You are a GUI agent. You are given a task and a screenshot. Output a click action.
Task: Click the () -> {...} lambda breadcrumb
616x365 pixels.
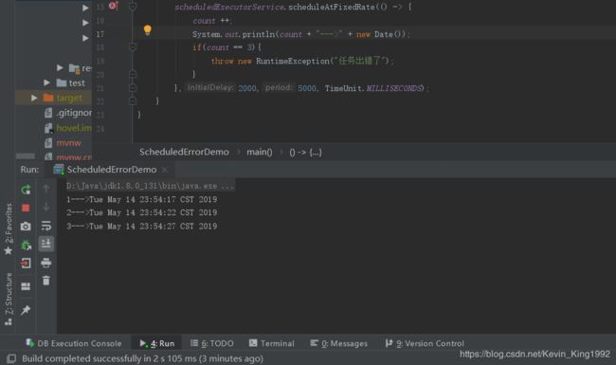click(305, 152)
